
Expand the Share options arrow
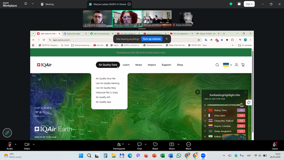(178, 144)
